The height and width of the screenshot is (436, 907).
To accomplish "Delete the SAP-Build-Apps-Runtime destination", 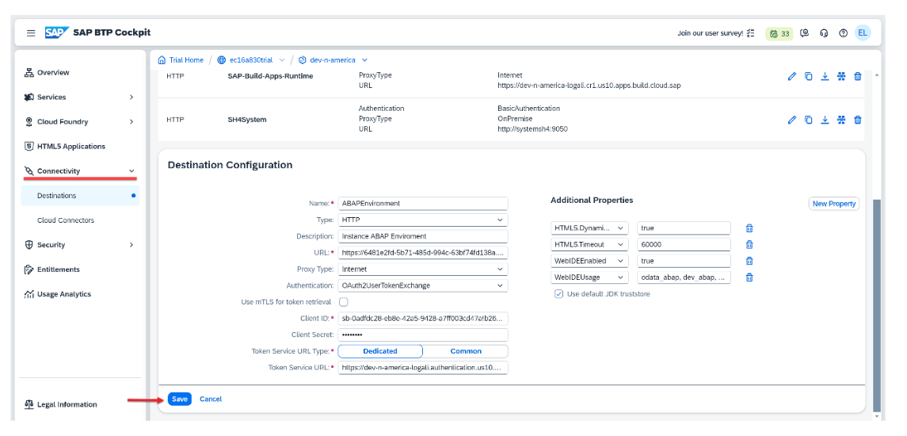I will coord(858,76).
